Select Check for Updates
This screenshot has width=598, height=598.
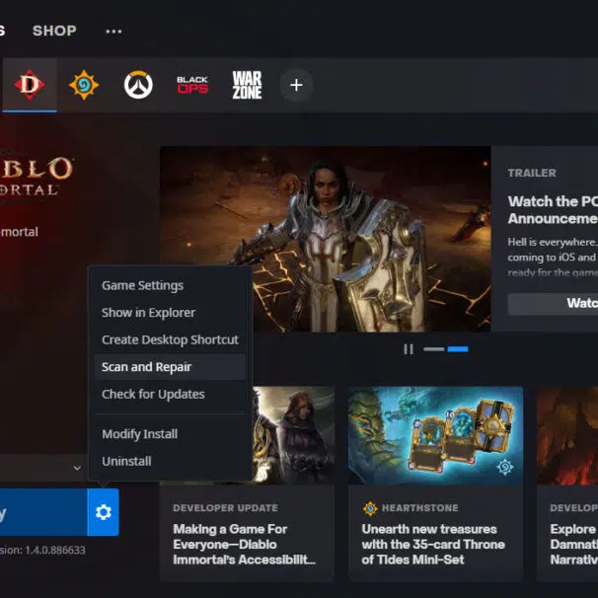click(170, 394)
